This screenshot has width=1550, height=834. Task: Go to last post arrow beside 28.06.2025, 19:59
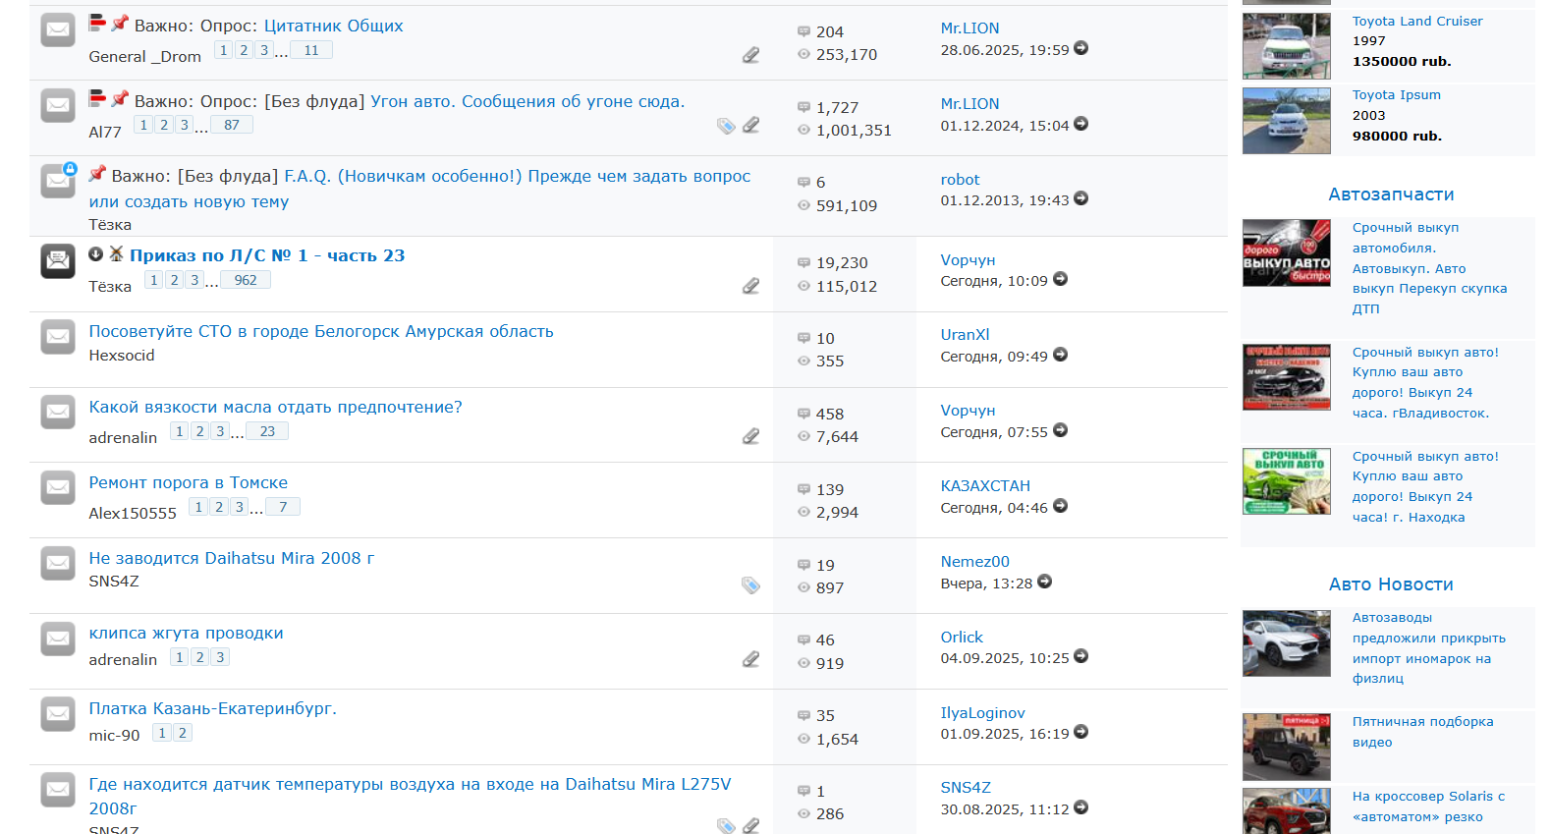coord(1080,48)
